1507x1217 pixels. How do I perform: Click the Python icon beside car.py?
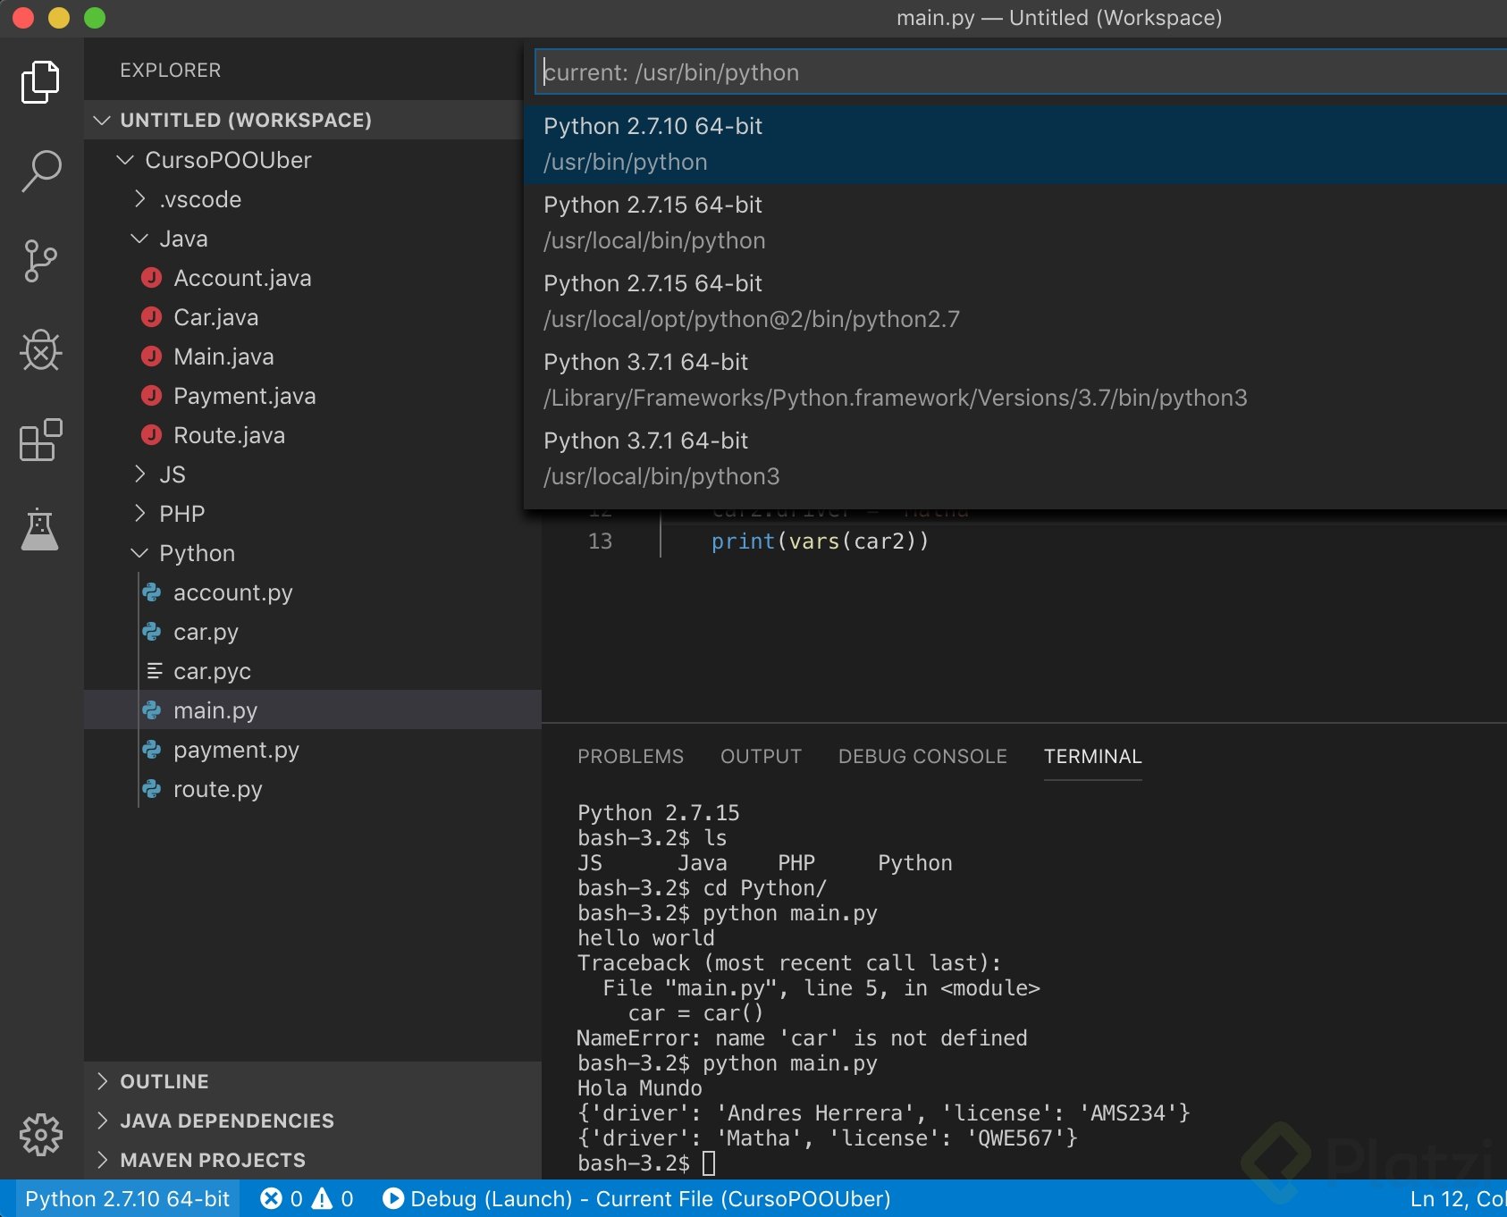pyautogui.click(x=152, y=632)
